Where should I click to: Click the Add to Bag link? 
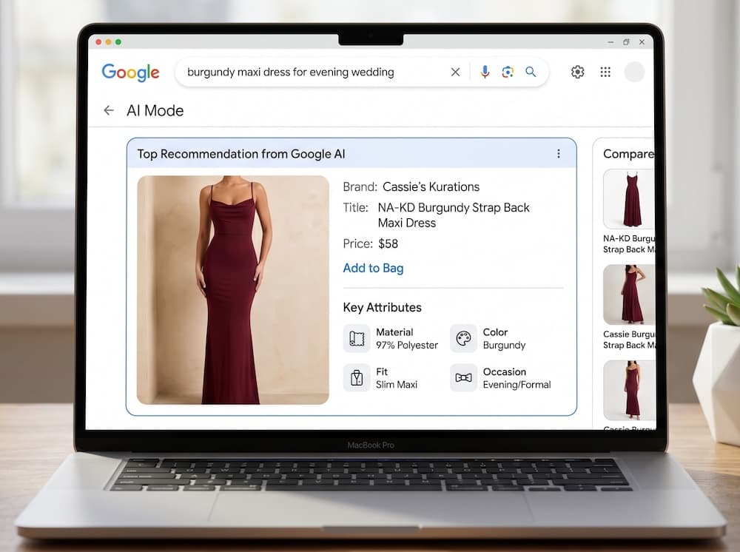click(x=373, y=268)
